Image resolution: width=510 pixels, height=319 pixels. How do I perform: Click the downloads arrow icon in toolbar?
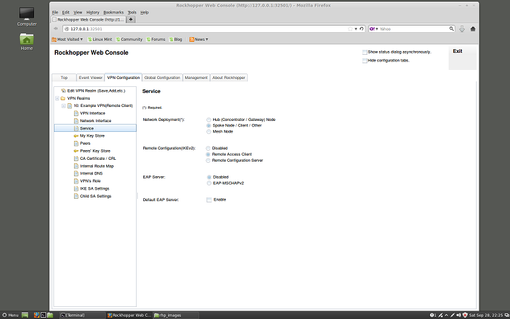(462, 29)
